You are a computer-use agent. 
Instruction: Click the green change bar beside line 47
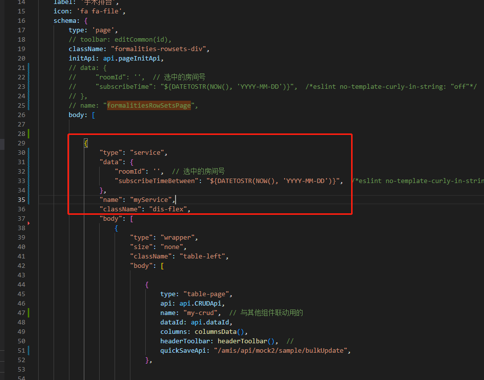click(29, 313)
